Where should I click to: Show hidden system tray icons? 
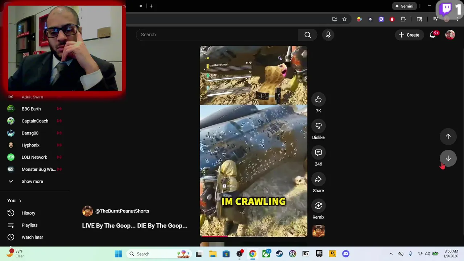click(391, 254)
